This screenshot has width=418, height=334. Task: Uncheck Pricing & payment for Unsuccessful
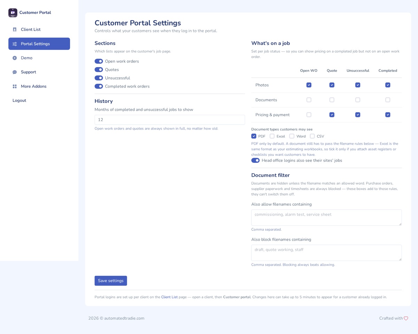click(x=358, y=115)
